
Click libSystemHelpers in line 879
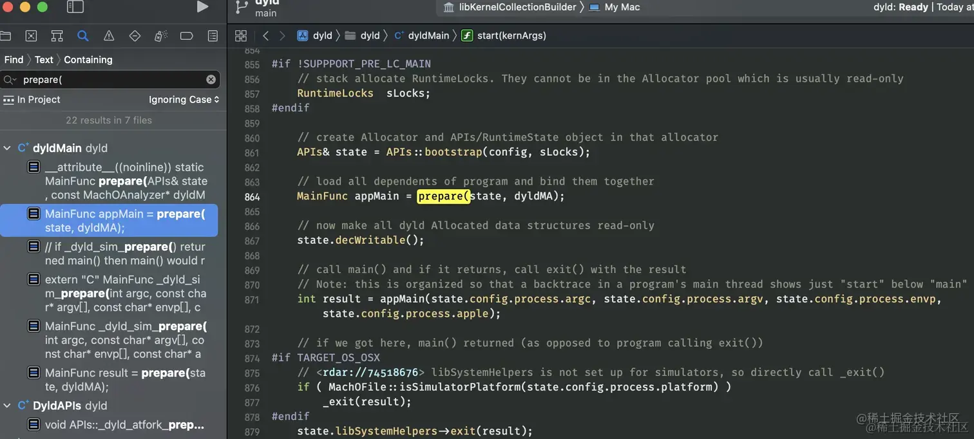pos(387,431)
